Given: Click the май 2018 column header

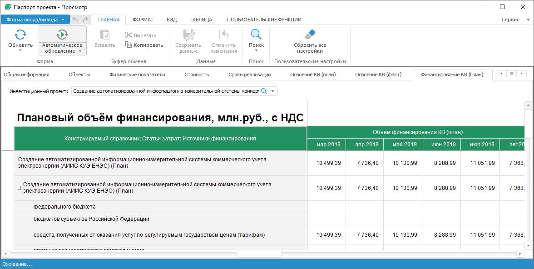Looking at the screenshot, I should tap(403, 144).
